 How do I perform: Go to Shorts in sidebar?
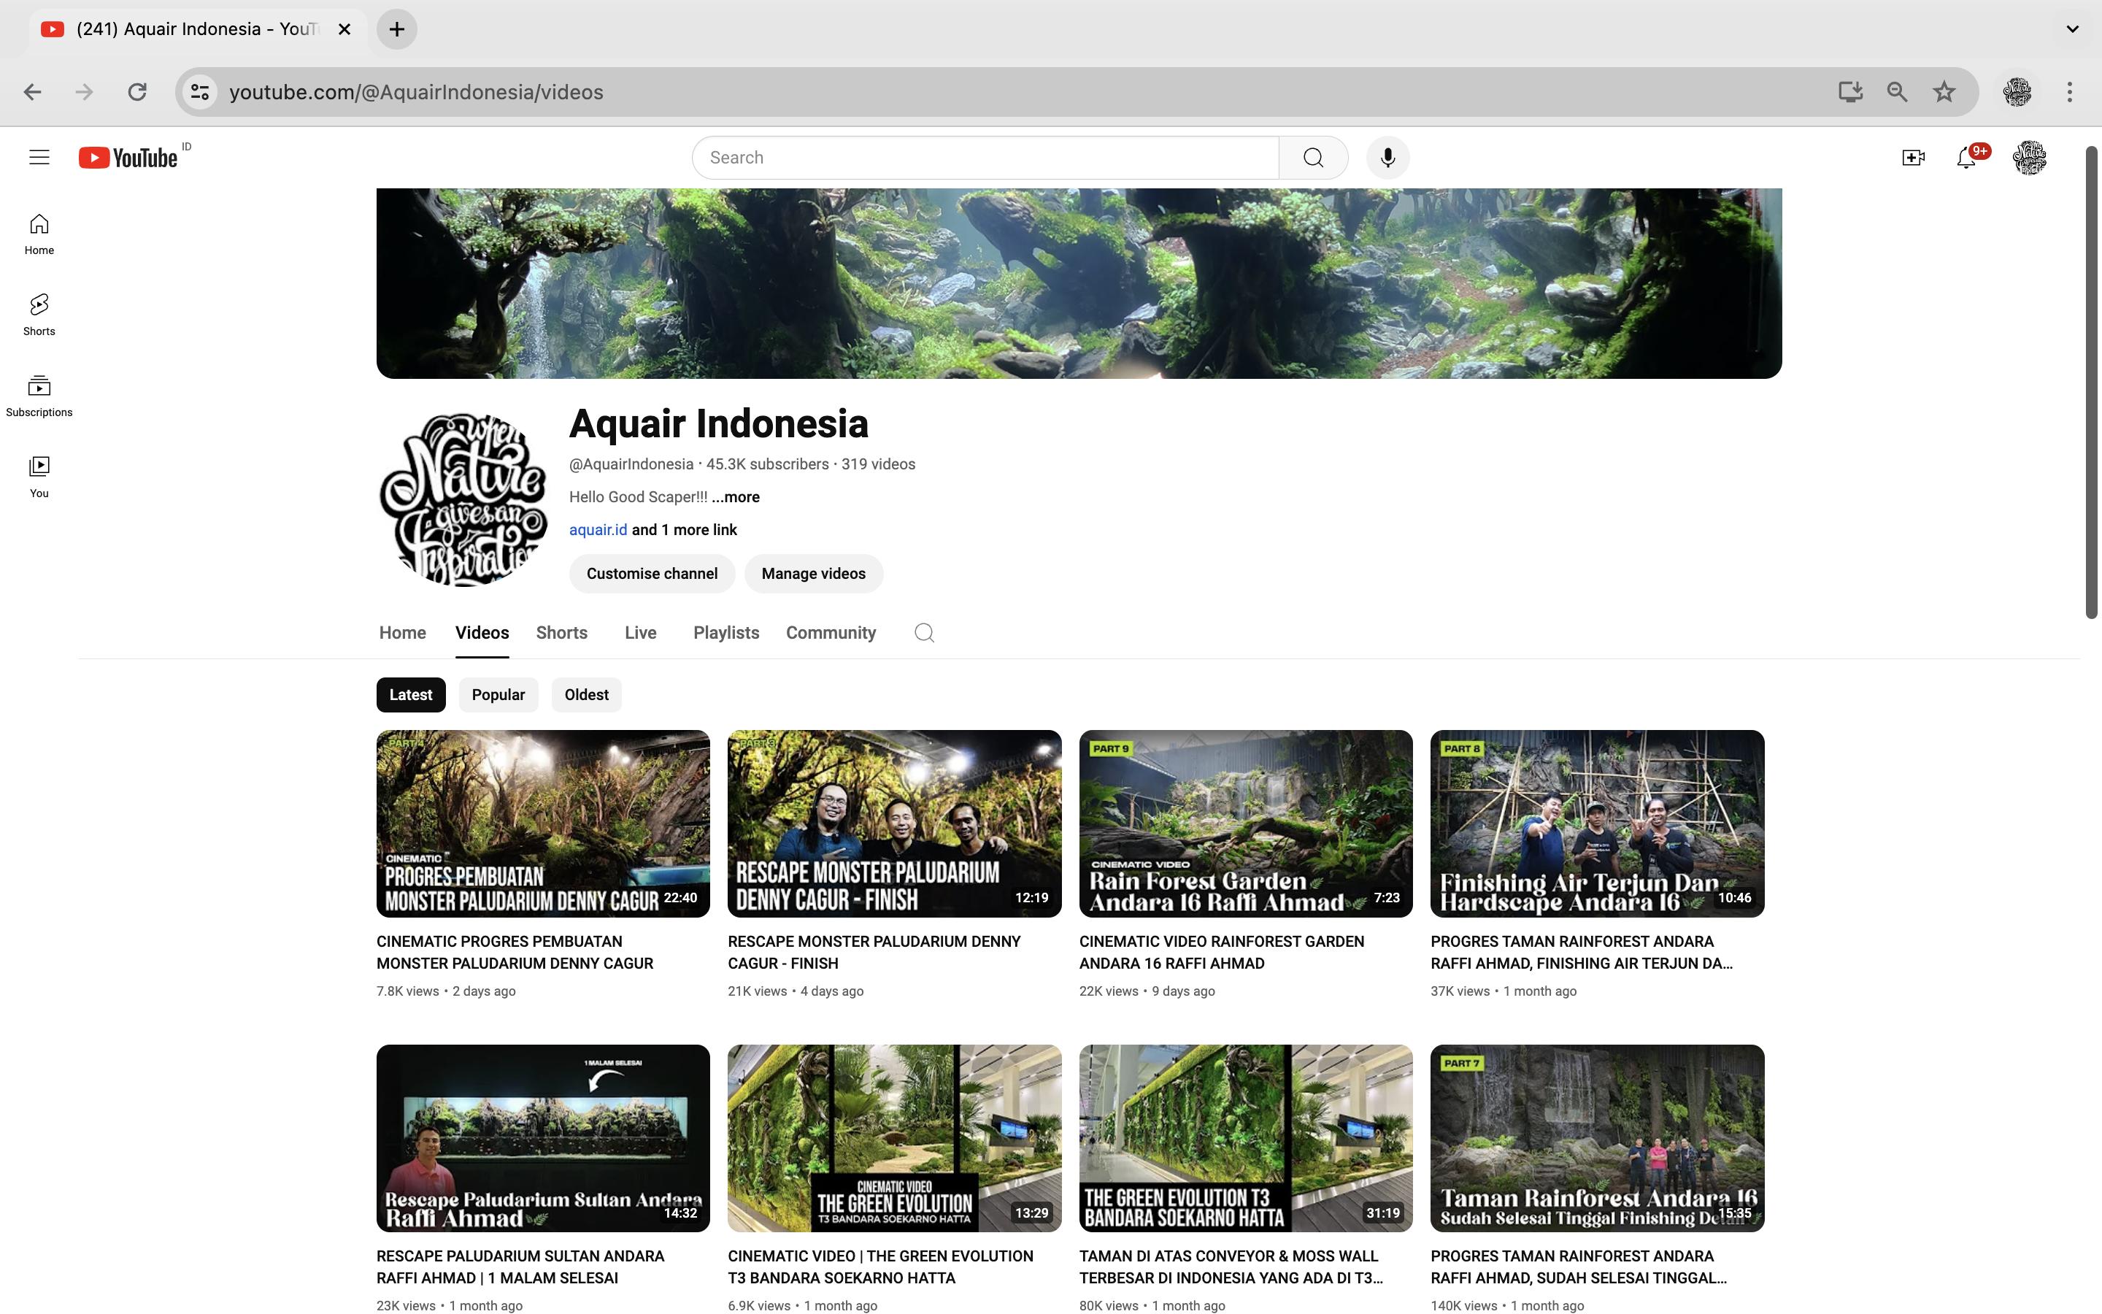coord(39,315)
